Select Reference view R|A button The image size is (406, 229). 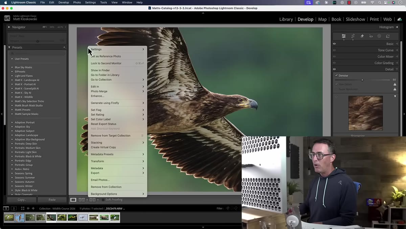pyautogui.click(x=82, y=200)
